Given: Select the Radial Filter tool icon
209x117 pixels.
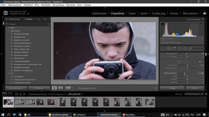Looking at the screenshot, I should 185,48.
